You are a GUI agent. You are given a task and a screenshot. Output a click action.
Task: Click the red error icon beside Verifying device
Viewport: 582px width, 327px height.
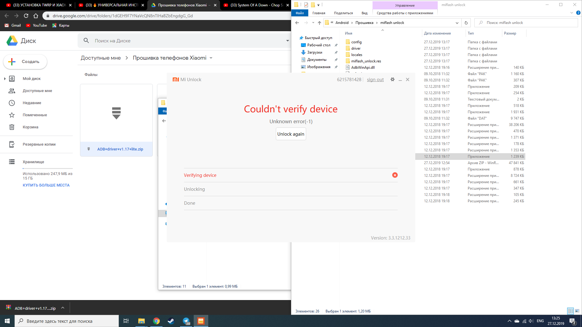[x=395, y=175]
